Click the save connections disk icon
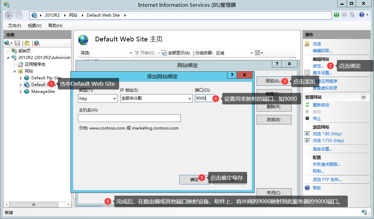374x219 pixels. point(17,43)
